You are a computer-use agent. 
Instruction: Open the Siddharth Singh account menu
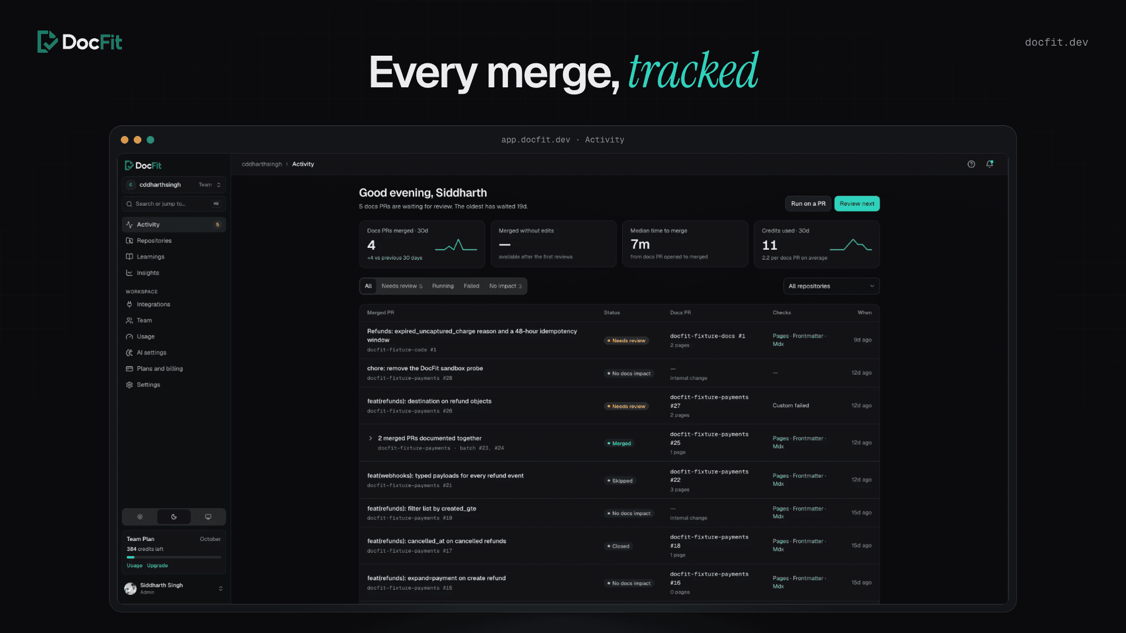174,588
